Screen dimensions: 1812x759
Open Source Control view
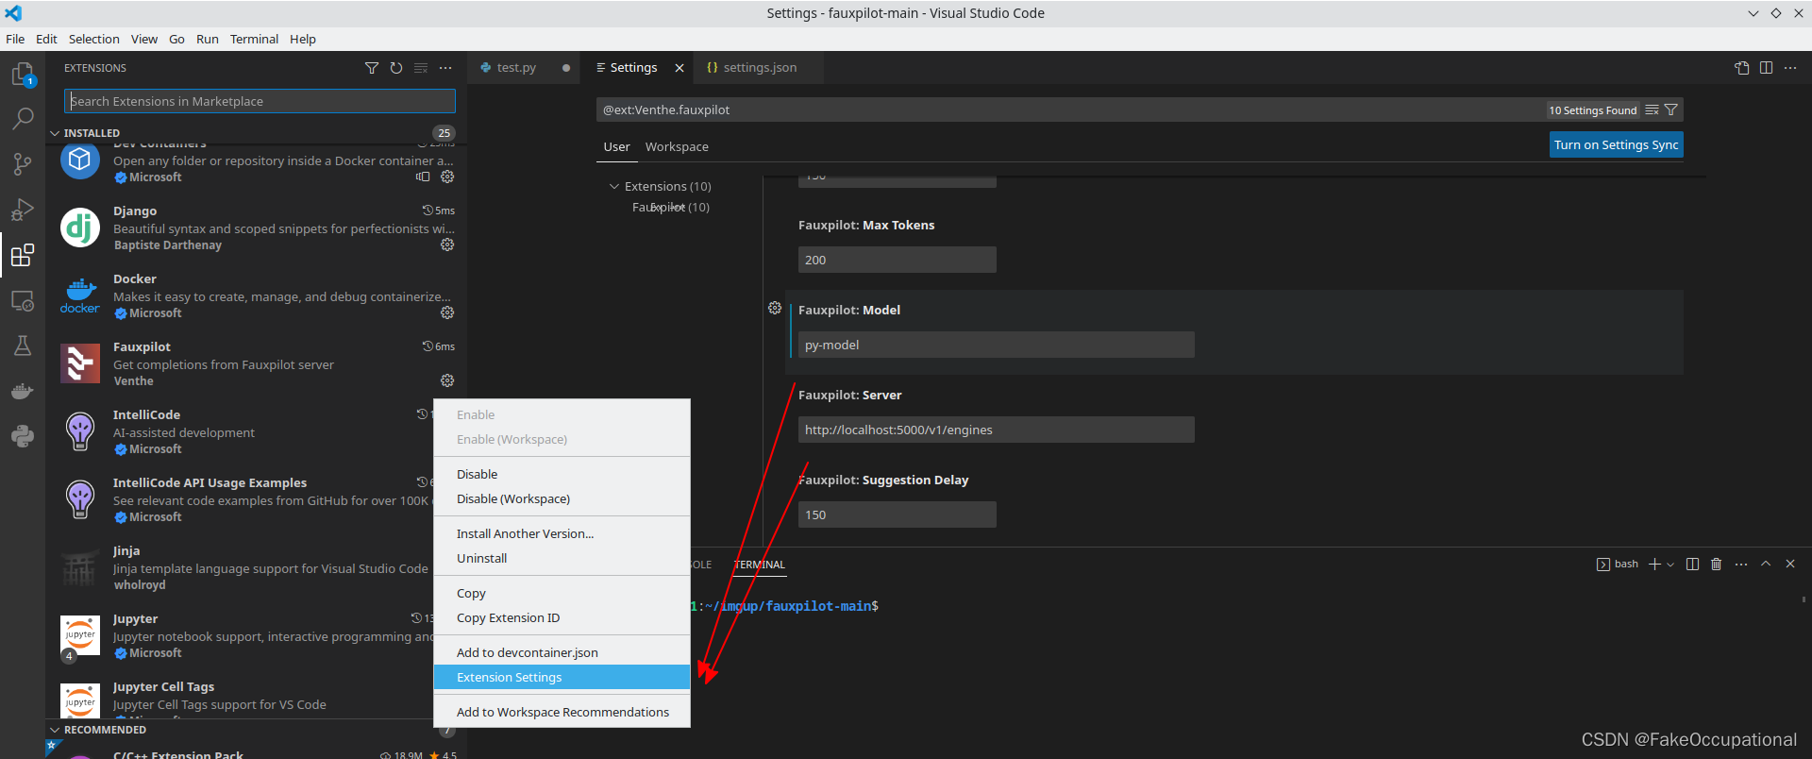click(23, 164)
